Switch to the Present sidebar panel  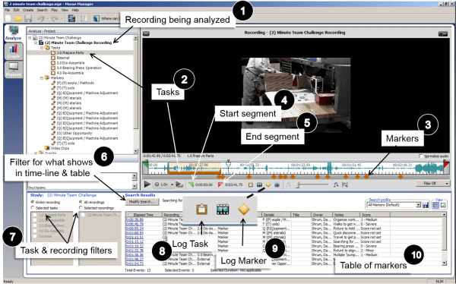[x=14, y=70]
